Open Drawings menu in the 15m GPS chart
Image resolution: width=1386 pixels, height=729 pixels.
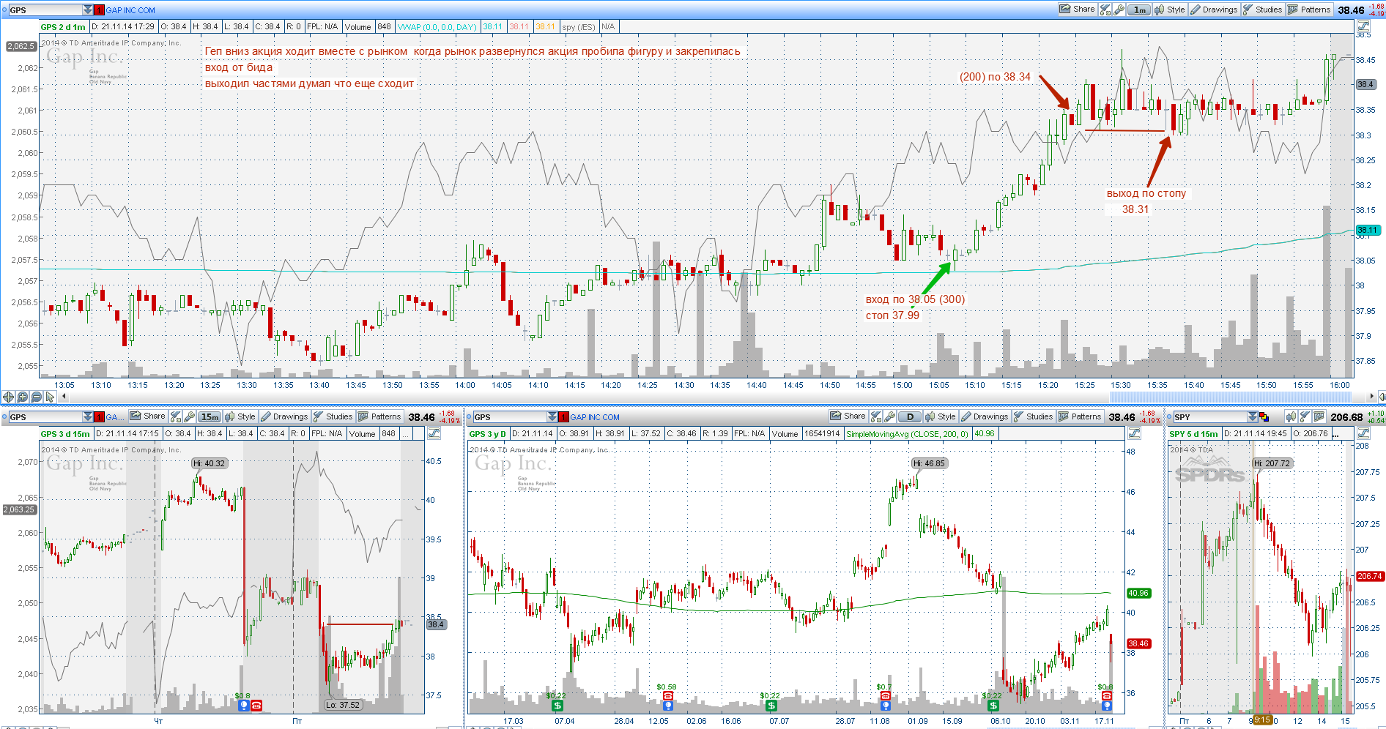284,416
